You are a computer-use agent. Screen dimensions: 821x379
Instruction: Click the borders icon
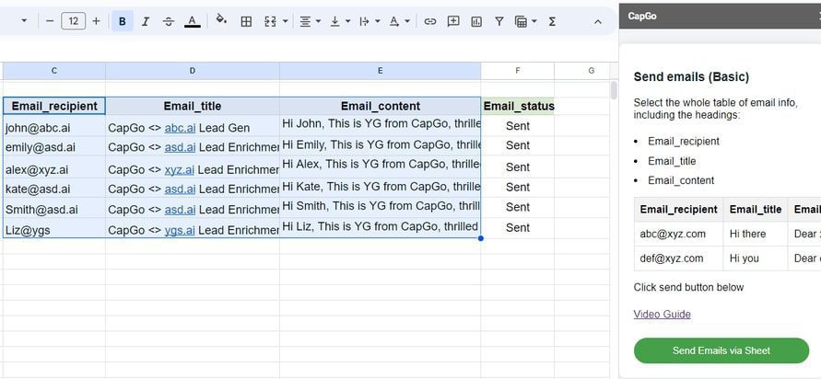pyautogui.click(x=246, y=21)
